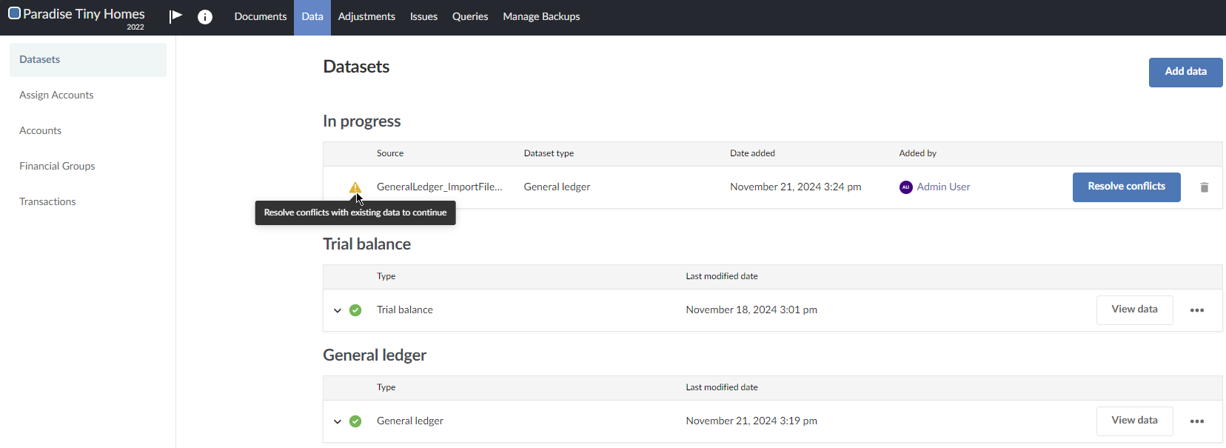Open the more options for Trial balance row
This screenshot has height=448, width=1226.
[1196, 310]
